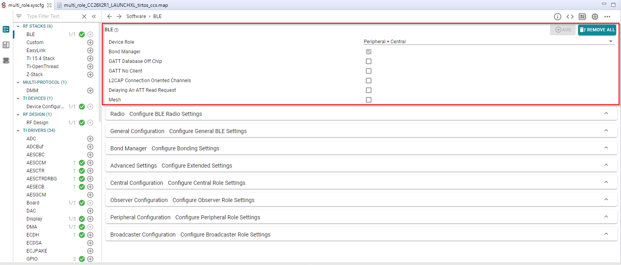Check L2CAP Connection Oriented Channels
The height and width of the screenshot is (265, 621).
click(369, 80)
